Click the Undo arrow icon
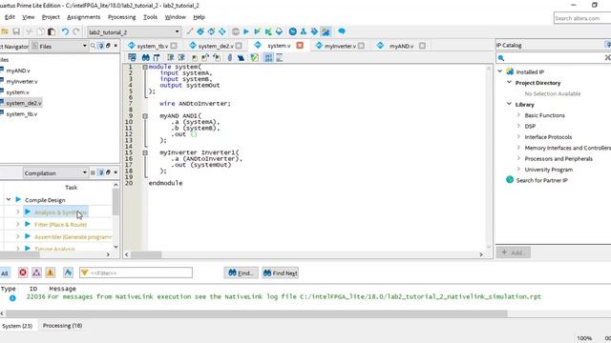 (x=65, y=31)
